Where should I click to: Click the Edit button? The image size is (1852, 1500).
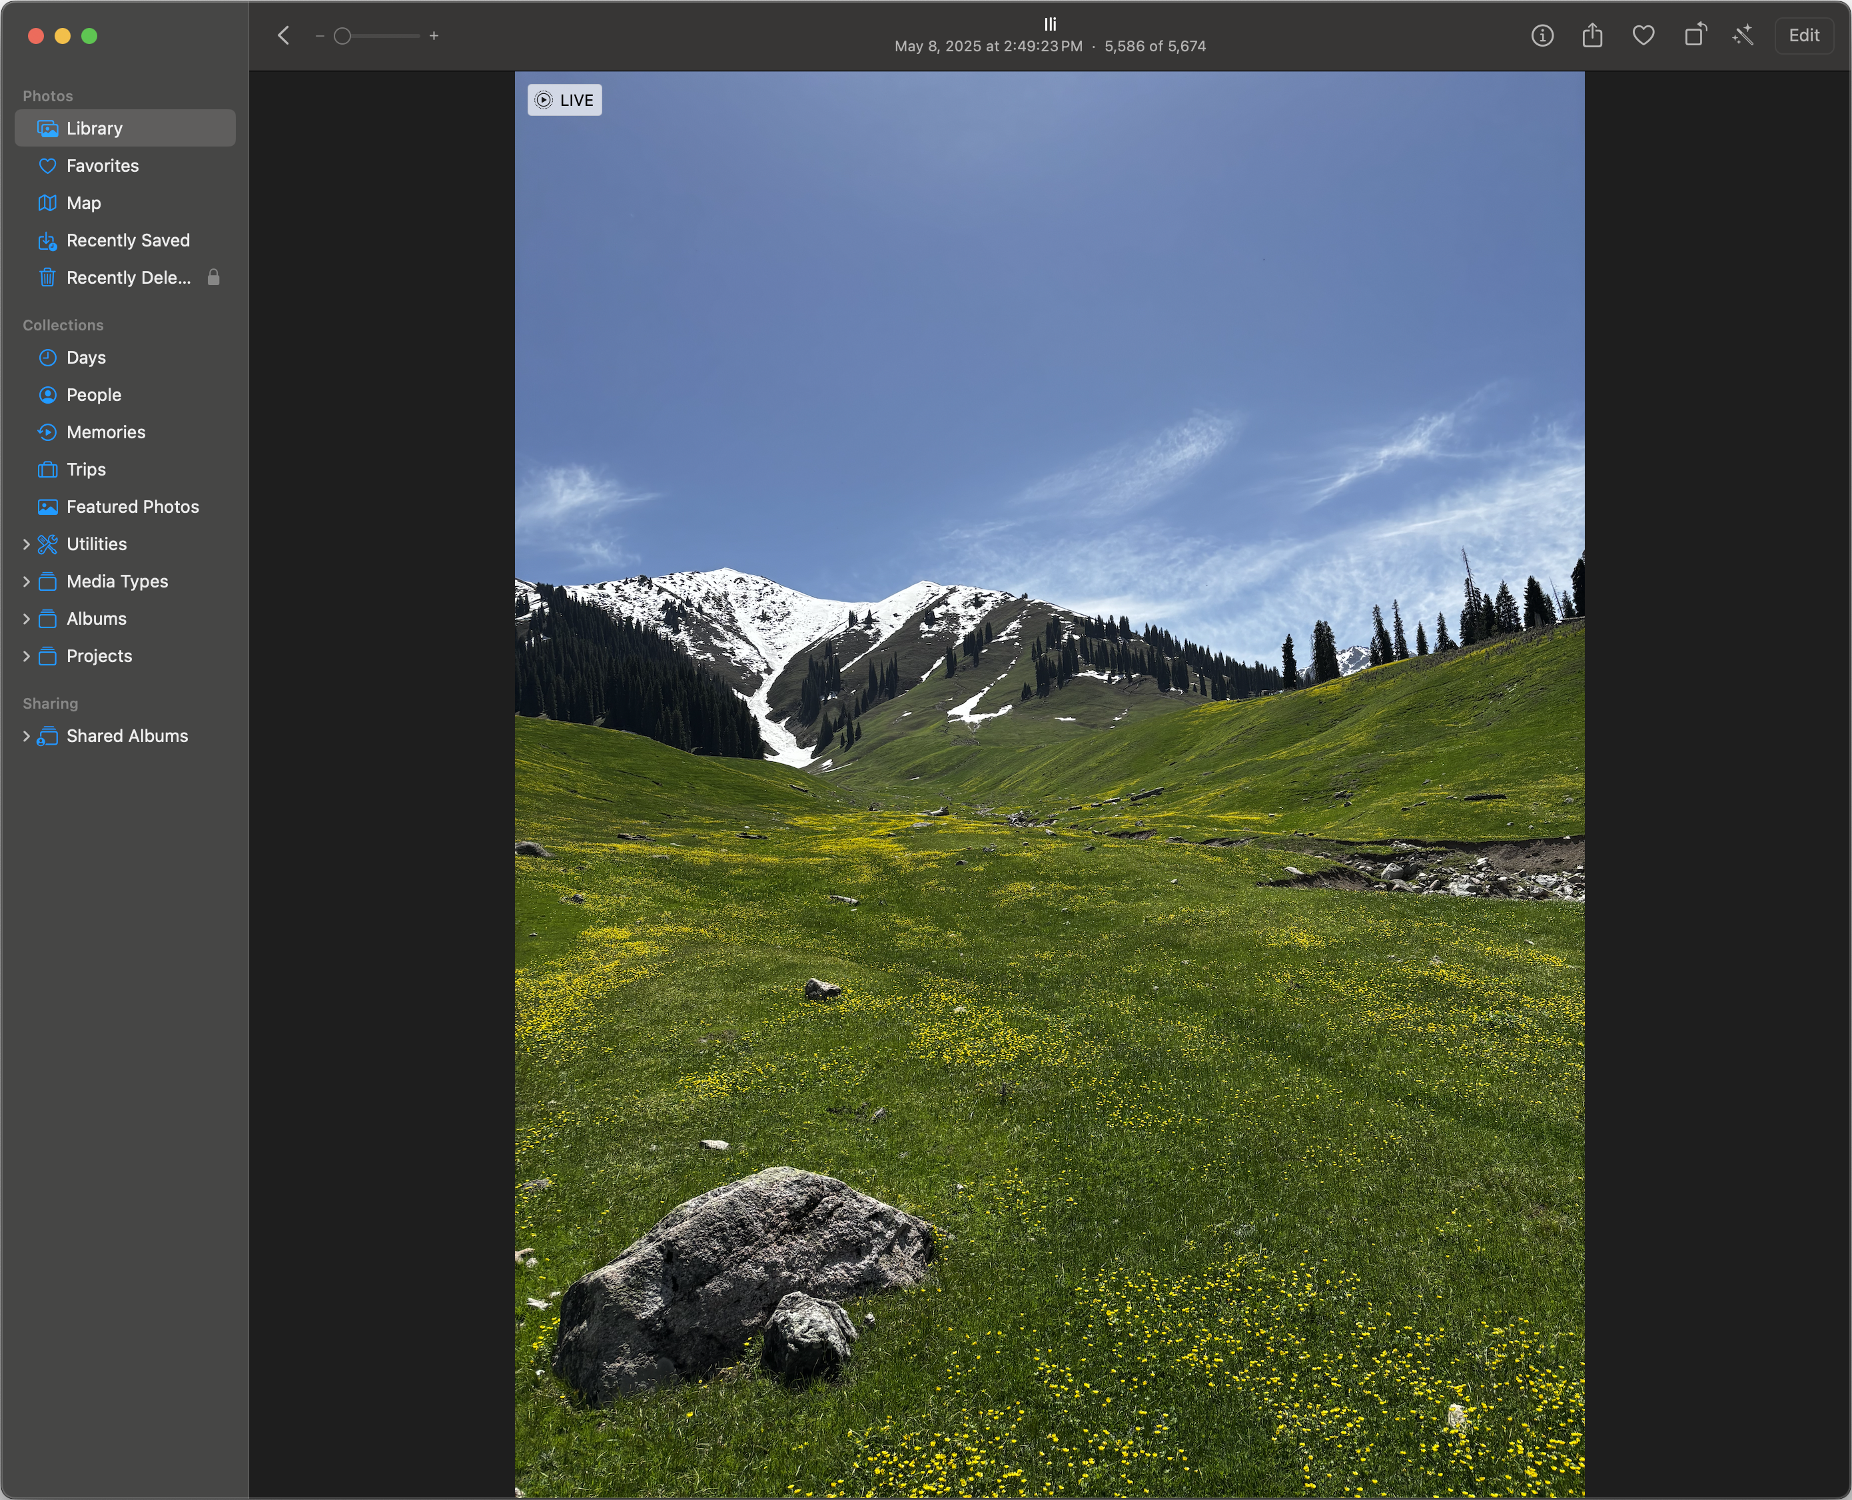(1803, 35)
